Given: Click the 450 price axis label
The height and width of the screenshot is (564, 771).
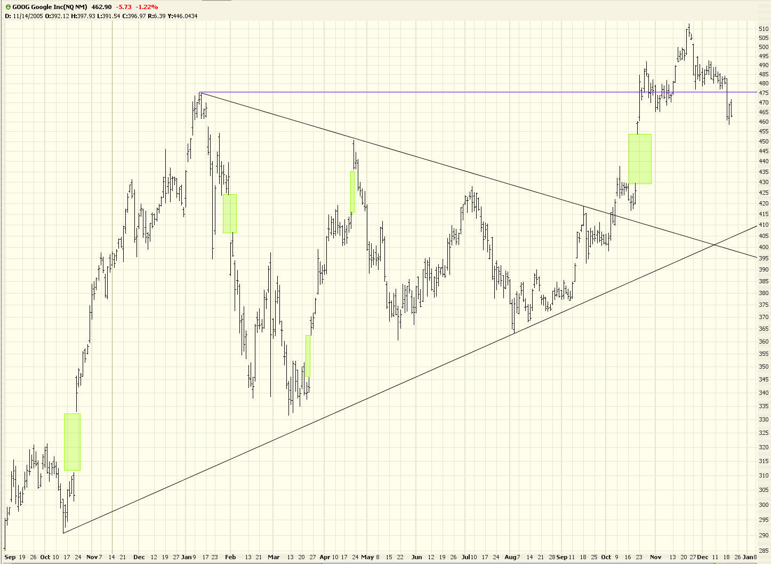Looking at the screenshot, I should click(x=764, y=142).
